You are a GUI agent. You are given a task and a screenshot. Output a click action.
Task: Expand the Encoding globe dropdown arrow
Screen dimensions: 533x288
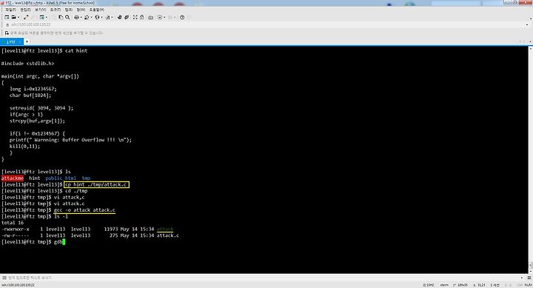(101, 17)
